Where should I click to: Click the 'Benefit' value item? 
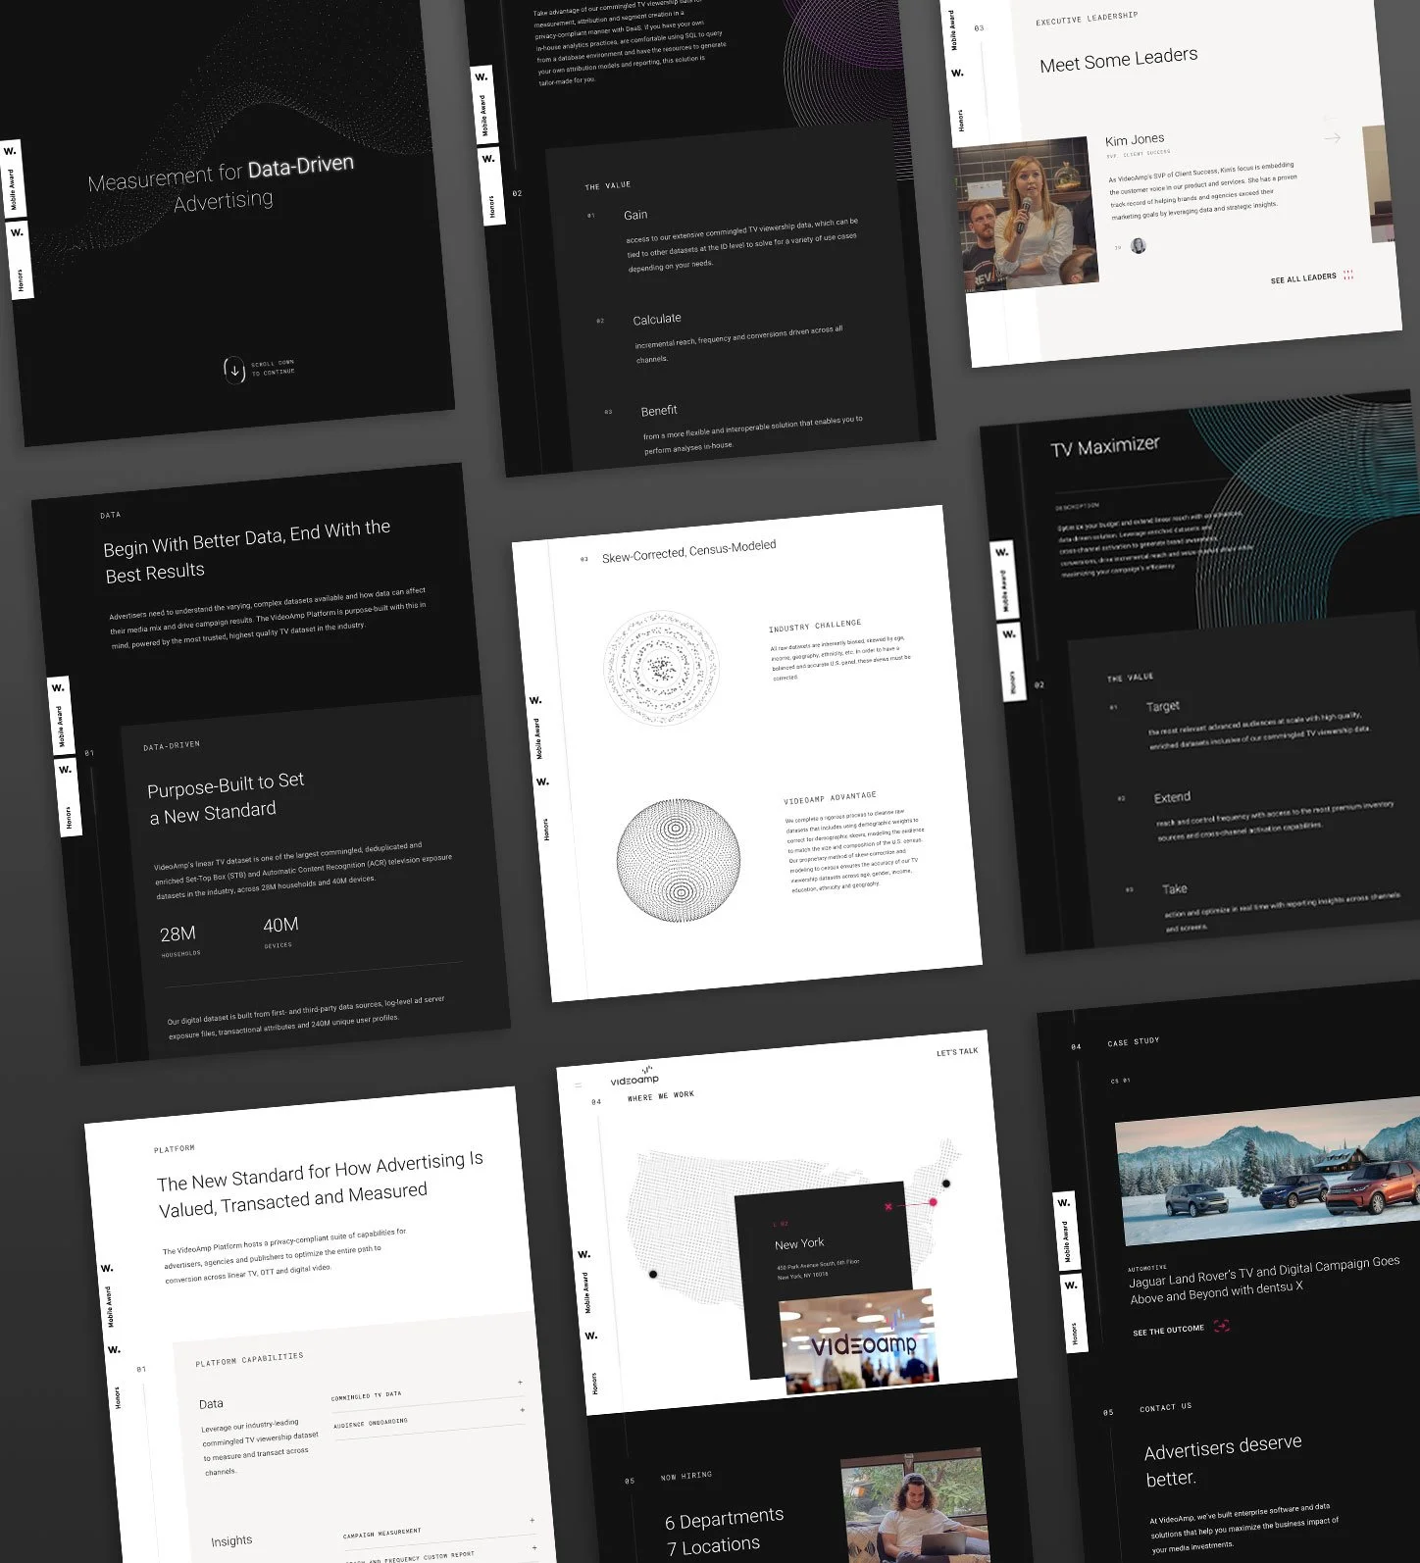[x=659, y=411]
